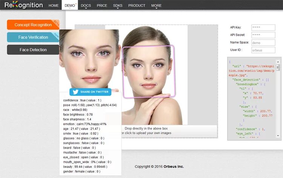
Task: Click the 'beauty : 99.44' row
Action: [x=85, y=167]
